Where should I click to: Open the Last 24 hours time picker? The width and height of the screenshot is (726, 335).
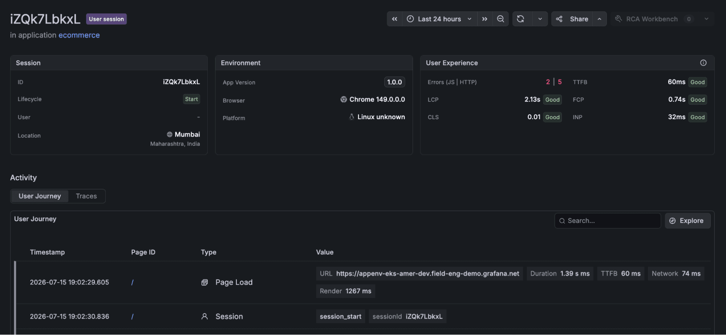(x=439, y=19)
